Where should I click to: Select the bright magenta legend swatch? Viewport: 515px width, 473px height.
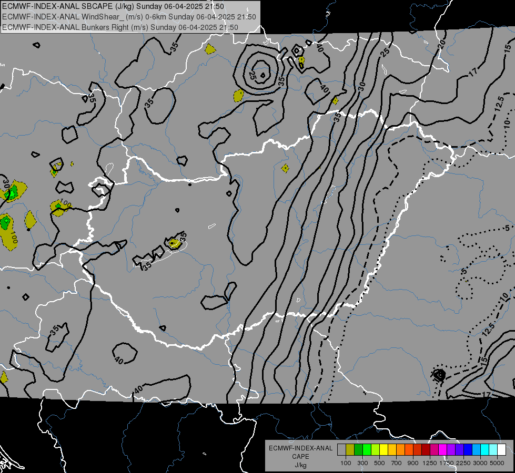(443, 450)
